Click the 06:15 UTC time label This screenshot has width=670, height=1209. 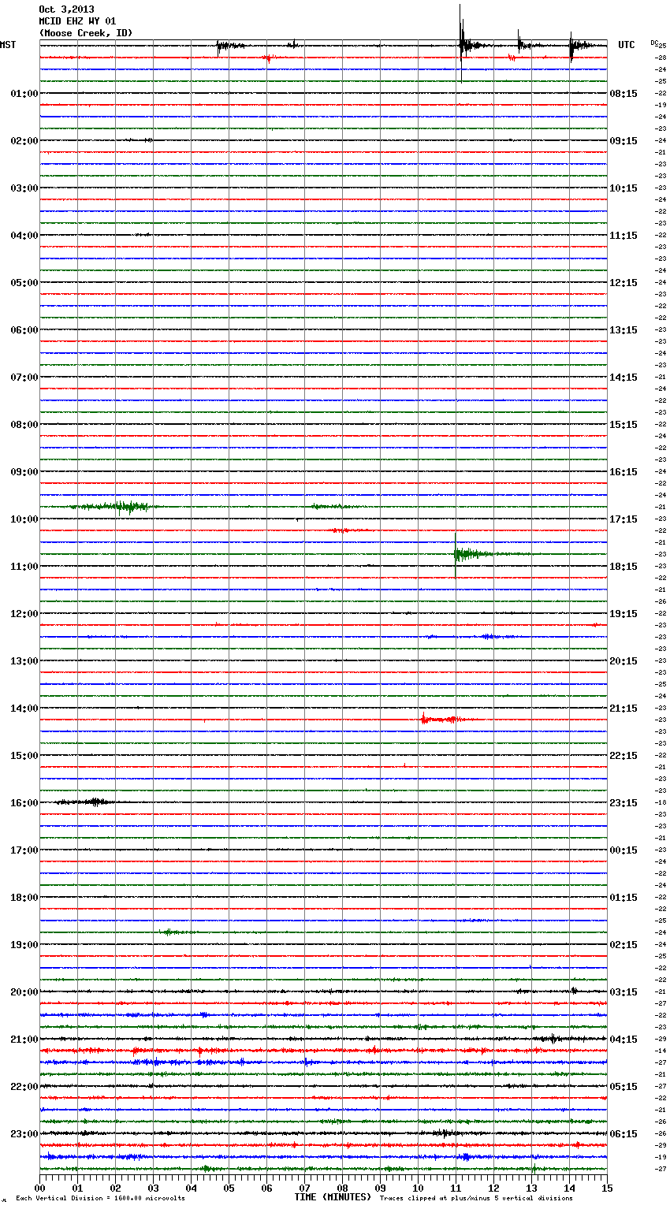point(623,1134)
